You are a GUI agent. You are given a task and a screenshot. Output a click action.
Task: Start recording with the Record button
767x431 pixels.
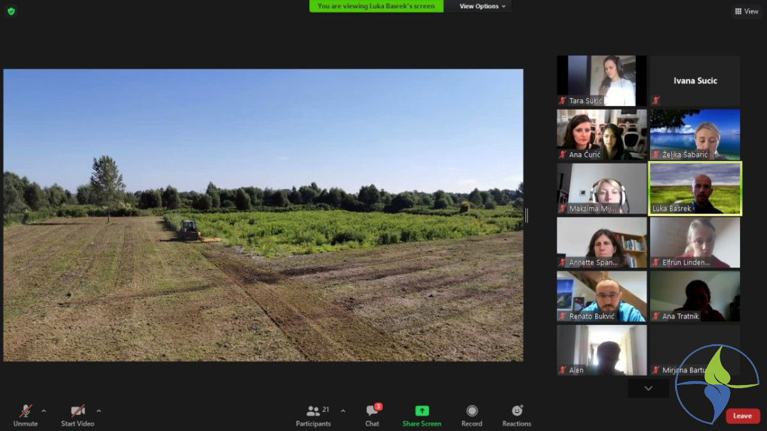(x=472, y=414)
